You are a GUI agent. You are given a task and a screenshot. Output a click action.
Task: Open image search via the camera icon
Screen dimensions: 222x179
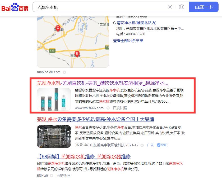[181, 7]
